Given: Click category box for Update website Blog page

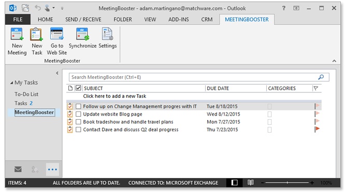Looking at the screenshot, I should [x=269, y=114].
